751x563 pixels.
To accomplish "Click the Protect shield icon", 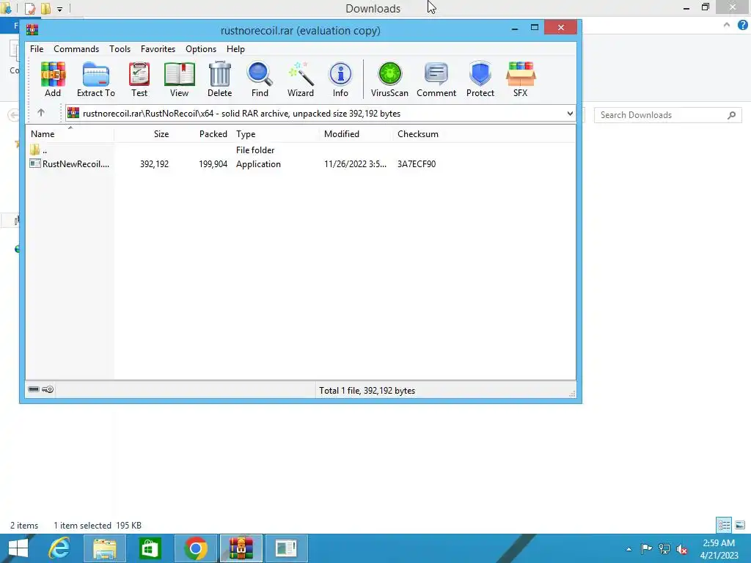I will [480, 79].
